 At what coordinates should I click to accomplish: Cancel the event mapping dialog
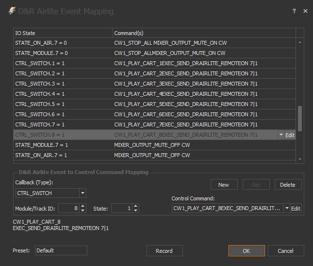pyautogui.click(x=285, y=250)
